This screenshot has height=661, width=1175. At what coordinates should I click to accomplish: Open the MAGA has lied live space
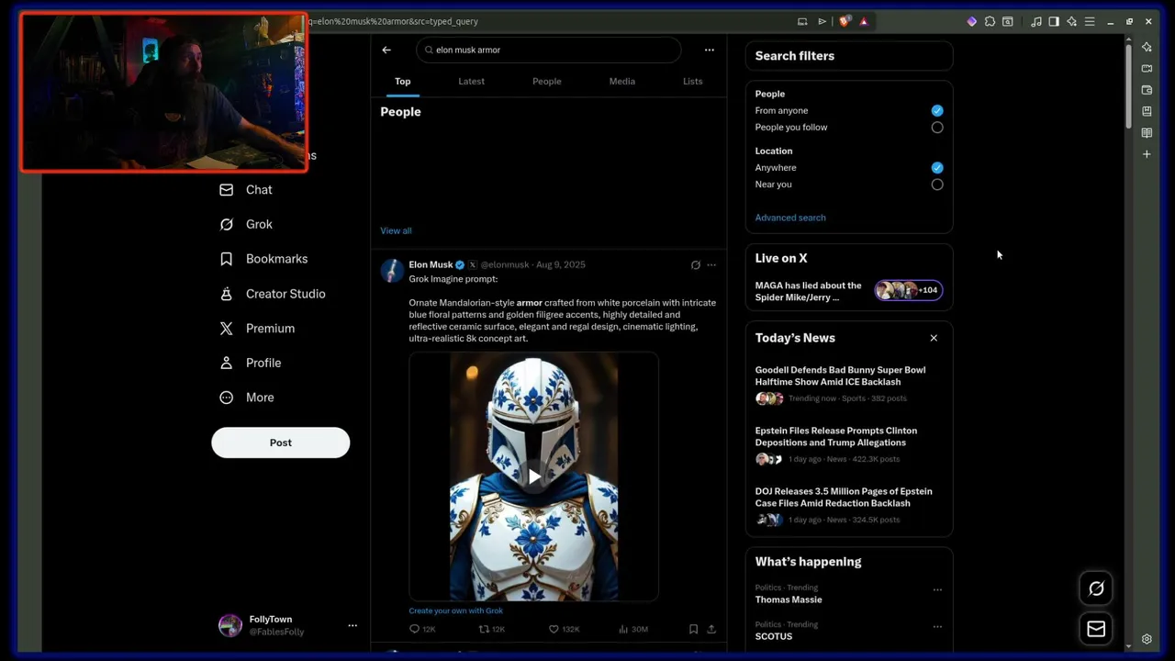849,291
